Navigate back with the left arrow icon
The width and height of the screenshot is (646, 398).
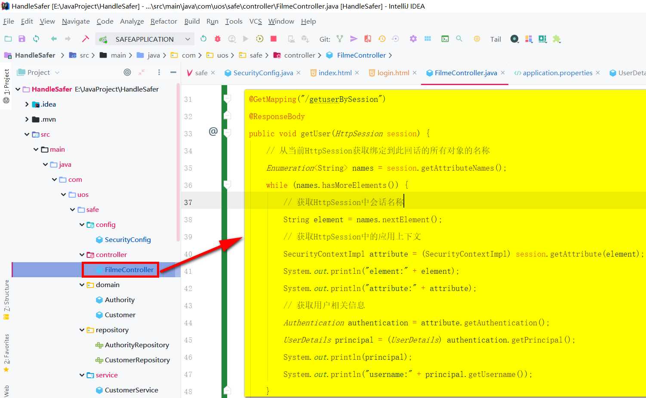[x=54, y=39]
